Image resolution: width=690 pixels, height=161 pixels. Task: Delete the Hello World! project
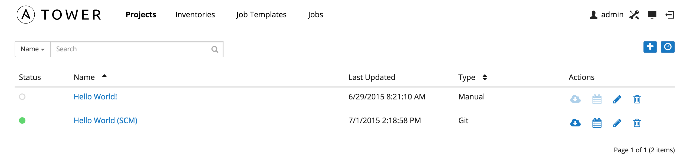pos(637,99)
